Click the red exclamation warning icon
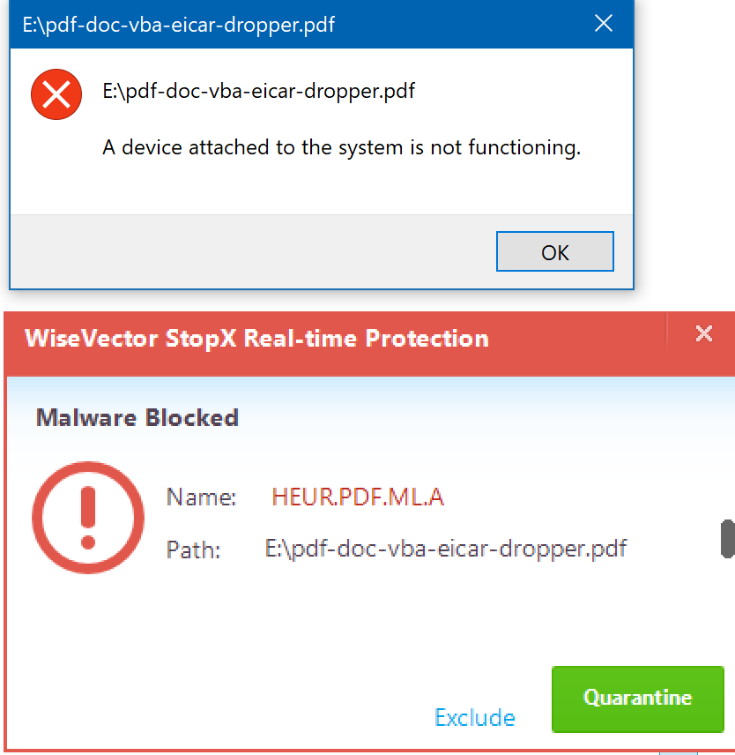The image size is (735, 755). (x=87, y=519)
